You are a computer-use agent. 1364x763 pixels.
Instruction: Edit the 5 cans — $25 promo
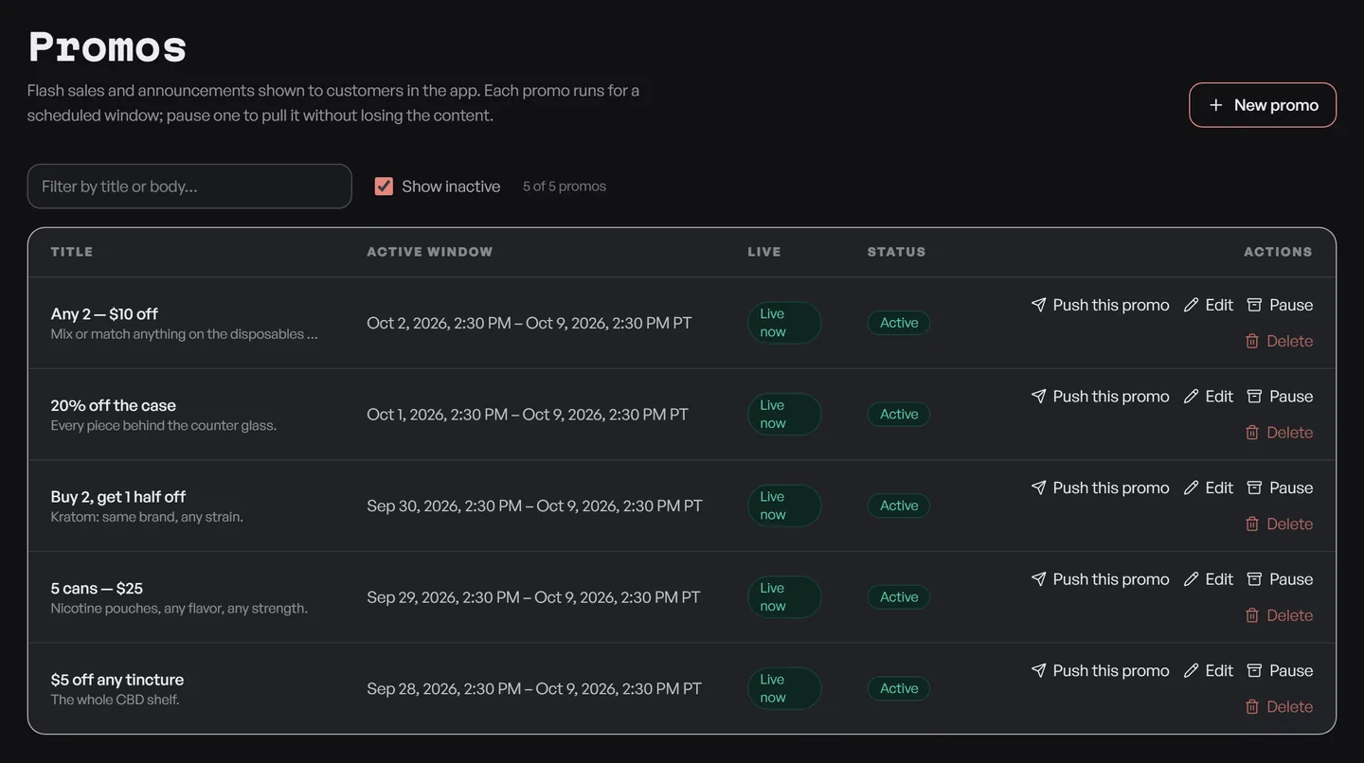(1209, 578)
